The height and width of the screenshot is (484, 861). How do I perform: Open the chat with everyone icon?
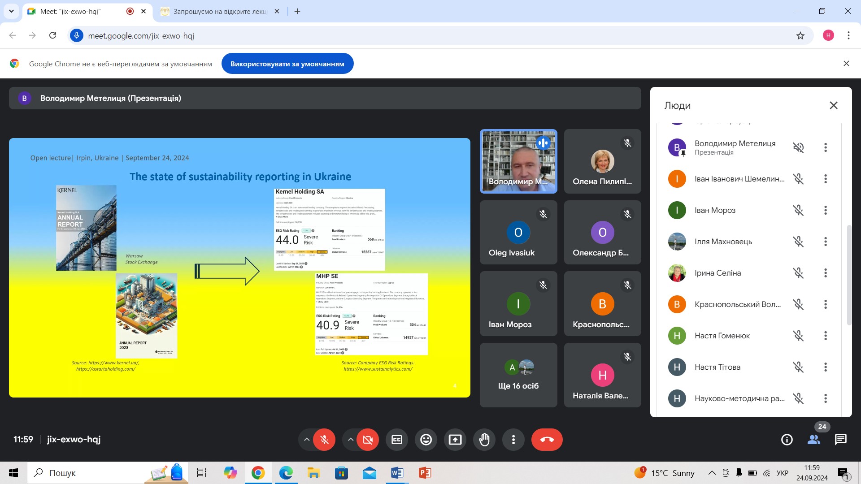pos(841,440)
